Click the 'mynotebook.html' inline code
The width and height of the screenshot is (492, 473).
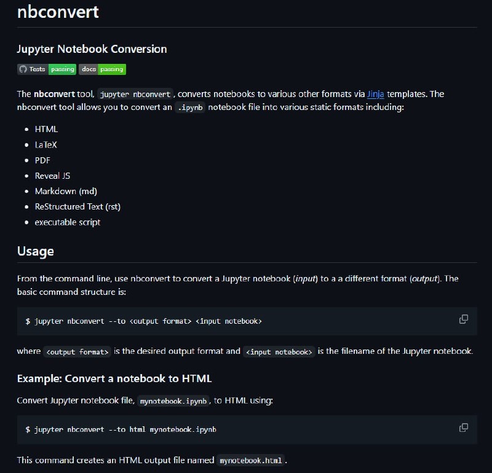(252, 461)
